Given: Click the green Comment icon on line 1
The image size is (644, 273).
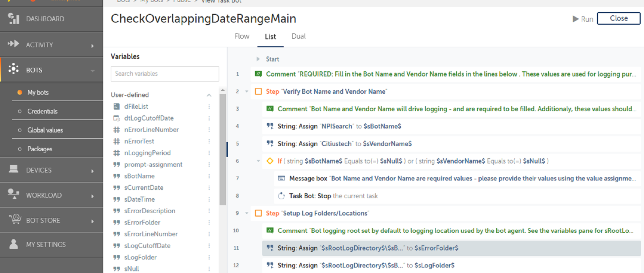Looking at the screenshot, I should pyautogui.click(x=258, y=74).
